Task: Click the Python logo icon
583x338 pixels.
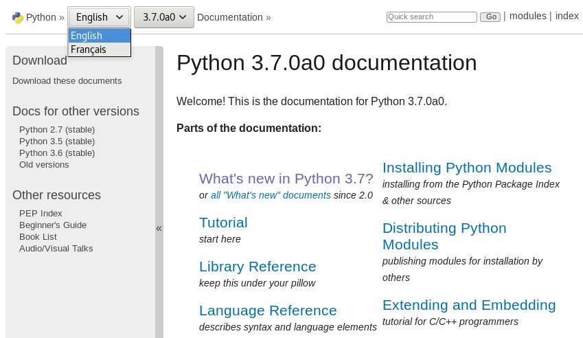Action: pos(17,17)
